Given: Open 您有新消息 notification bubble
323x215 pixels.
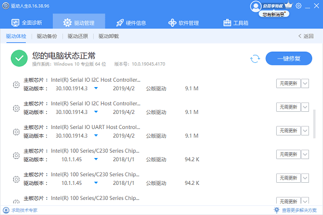Looking at the screenshot, I should tap(274, 14).
